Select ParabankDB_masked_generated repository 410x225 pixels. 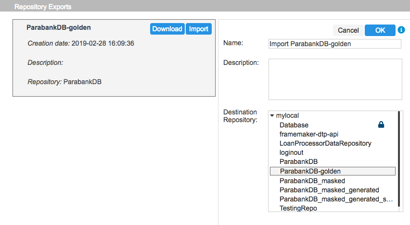tap(329, 190)
